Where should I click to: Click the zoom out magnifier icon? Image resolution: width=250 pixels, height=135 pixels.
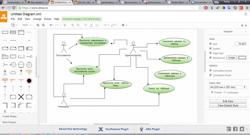pos(44,25)
